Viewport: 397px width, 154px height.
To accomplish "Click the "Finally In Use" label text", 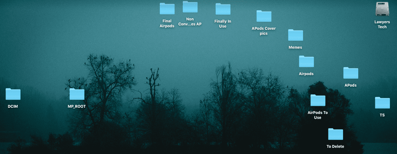I will click(x=223, y=24).
